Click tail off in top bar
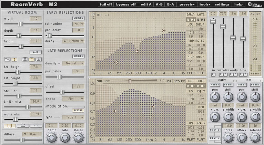Image resolution: width=264 pixels, height=145 pixels. [x=106, y=4]
